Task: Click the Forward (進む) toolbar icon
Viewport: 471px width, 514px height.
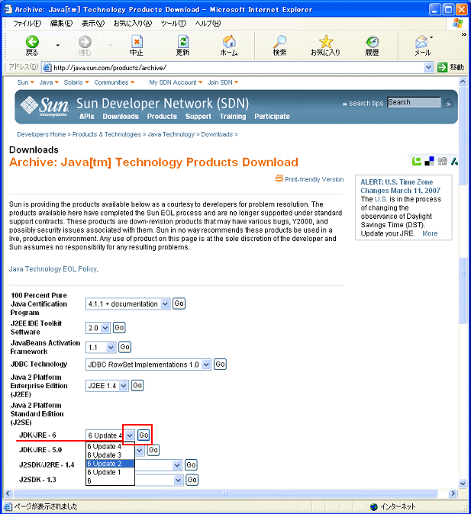Action: coord(85,42)
